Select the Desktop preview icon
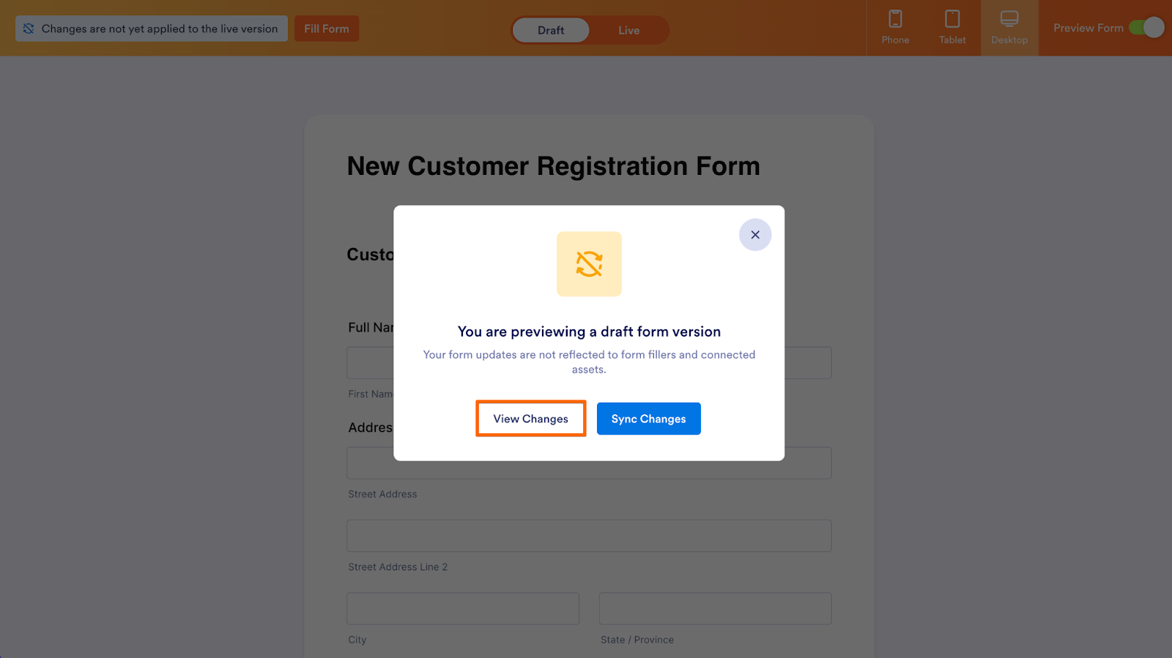The height and width of the screenshot is (658, 1172). pos(1009,27)
